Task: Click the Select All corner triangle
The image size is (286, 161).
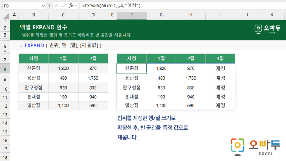Action: coord(6,16)
